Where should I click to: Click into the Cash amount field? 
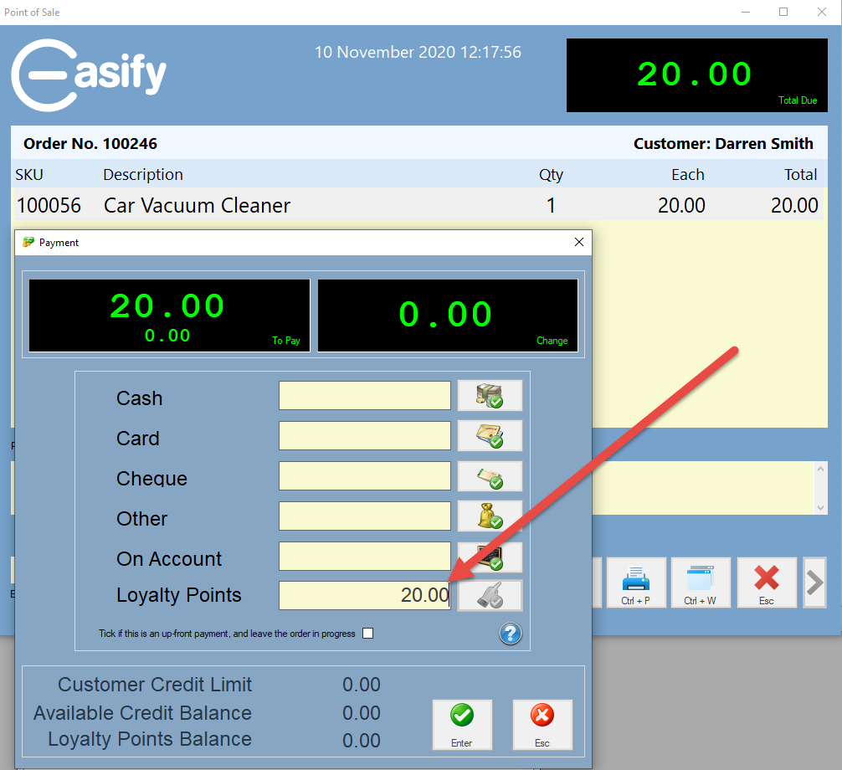pos(364,396)
